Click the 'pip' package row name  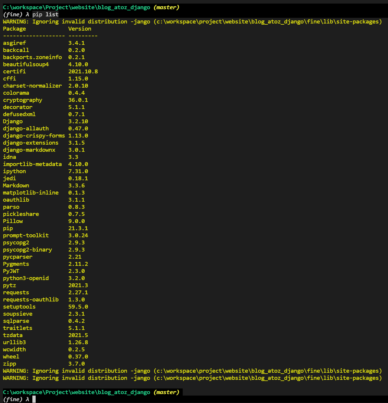click(8, 228)
